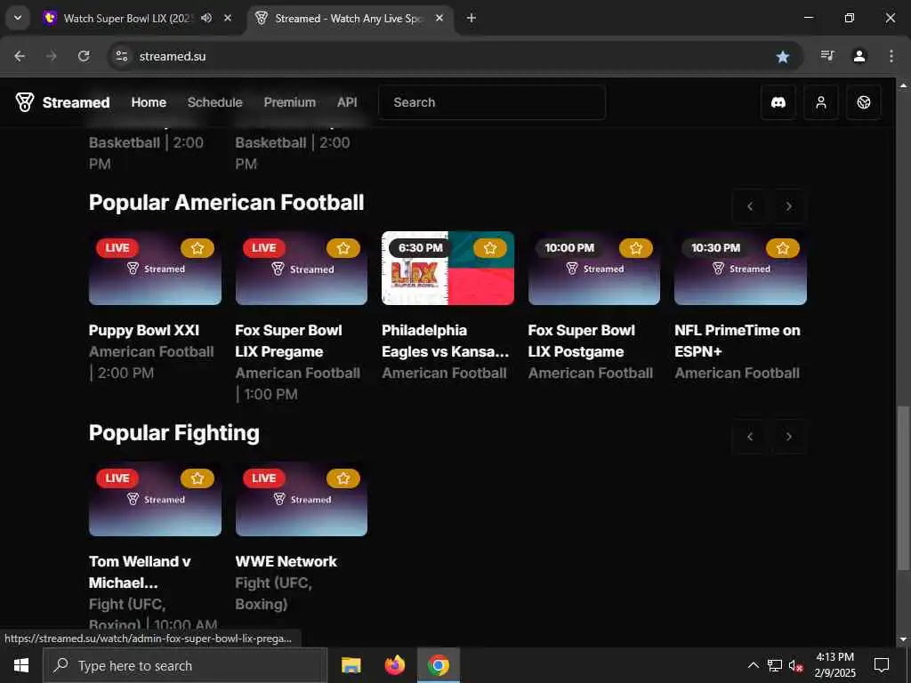Show hidden system tray icons
911x683 pixels.
753,665
